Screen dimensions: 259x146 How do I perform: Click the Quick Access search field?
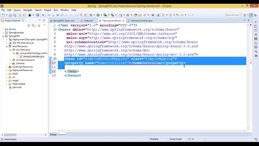pos(232,15)
